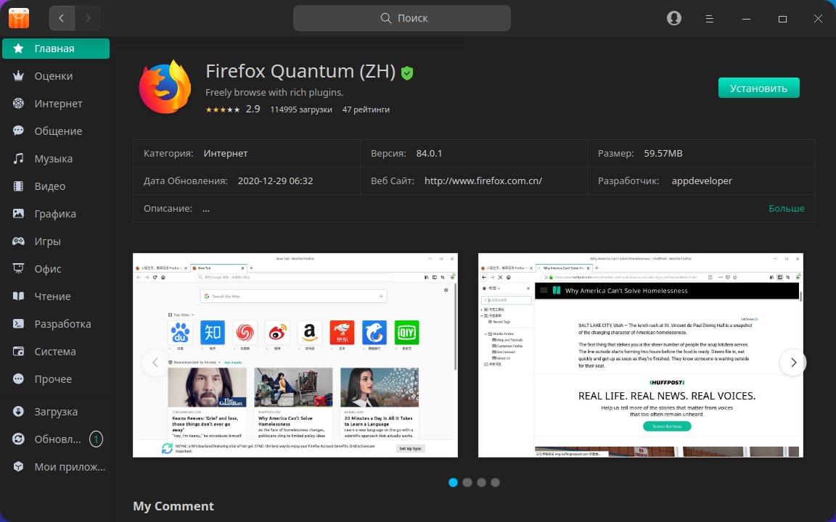Viewport: 836px width, 522px height.
Task: Click the Обновления refresh icon
Action: pyautogui.click(x=19, y=439)
